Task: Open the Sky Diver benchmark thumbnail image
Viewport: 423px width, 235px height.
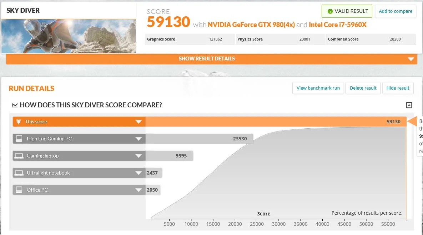Action: coord(69,36)
